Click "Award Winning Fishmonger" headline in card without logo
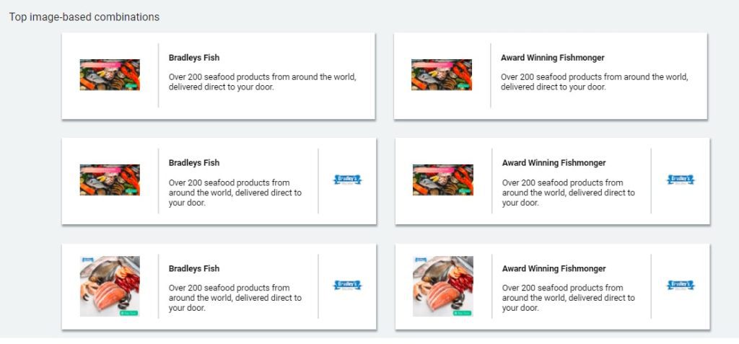Screen dimensions: 739x344 click(552, 58)
